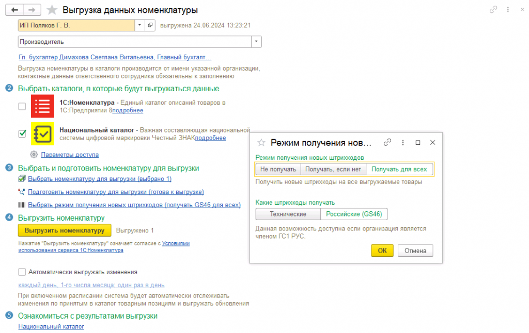Open the Производитель dropdown list
Viewport: 529px width, 333px height.
(x=256, y=41)
